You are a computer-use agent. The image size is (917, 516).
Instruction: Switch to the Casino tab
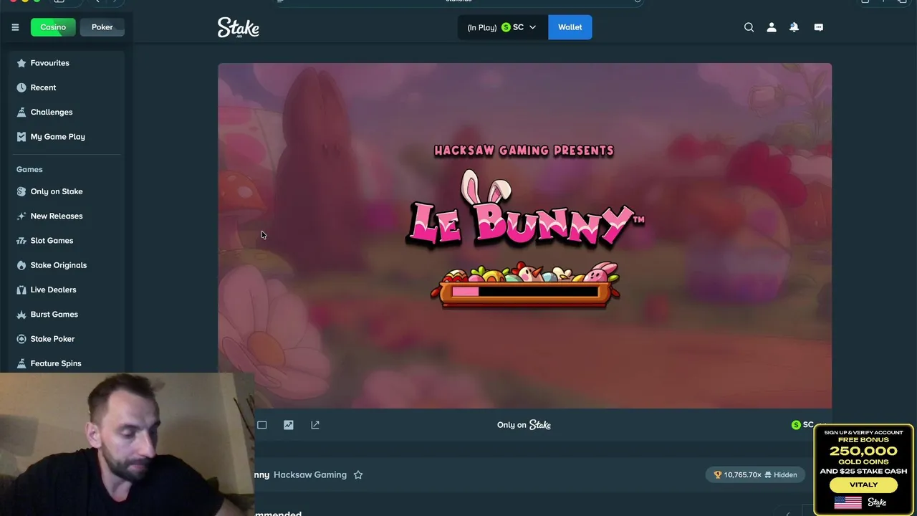click(53, 27)
